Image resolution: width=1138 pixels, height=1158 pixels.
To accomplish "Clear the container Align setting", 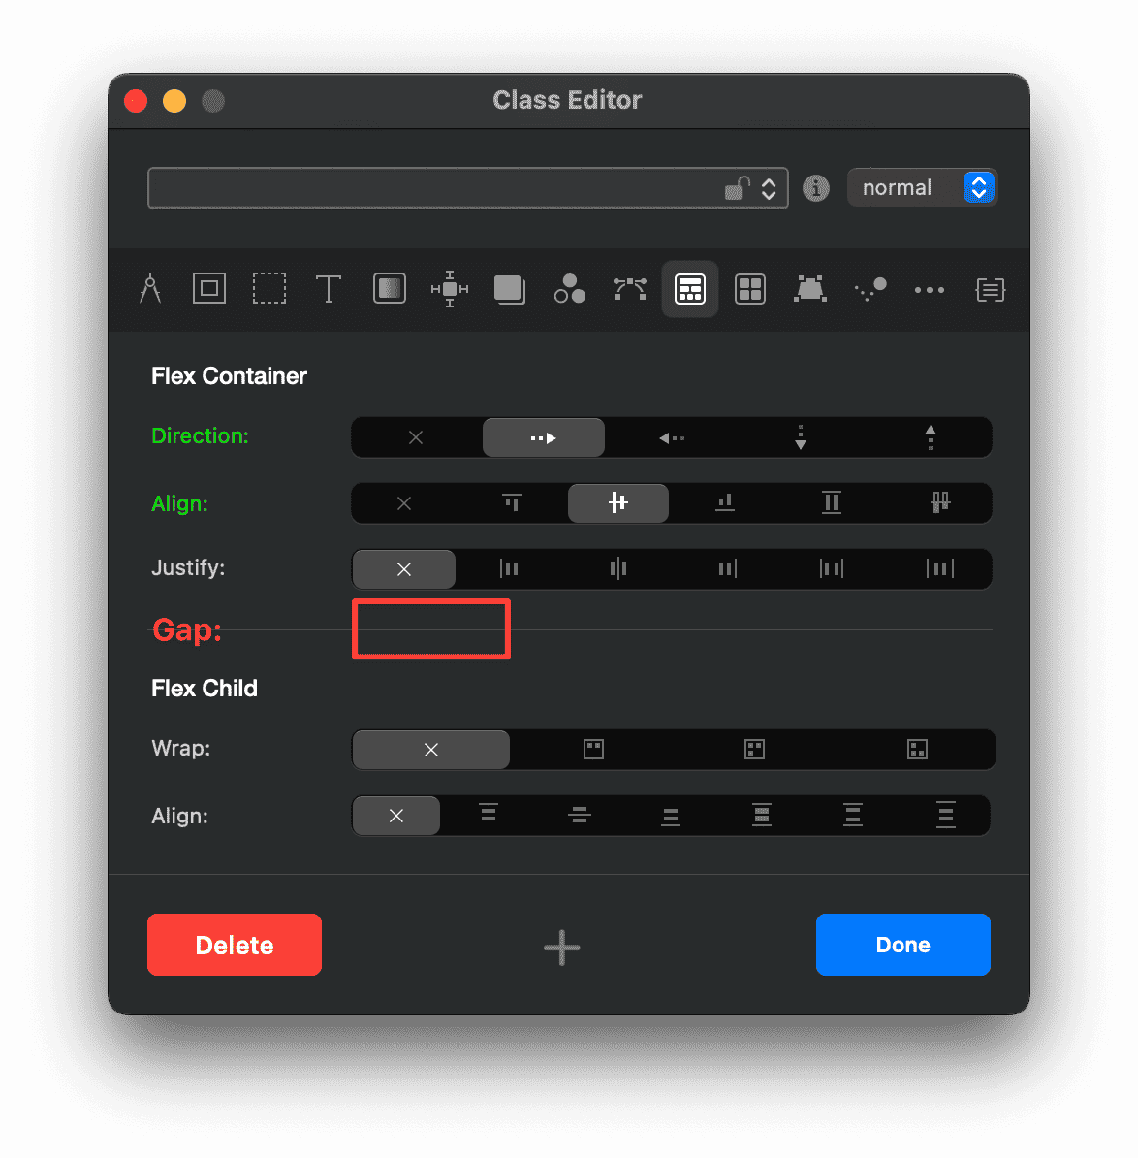I will pos(404,503).
